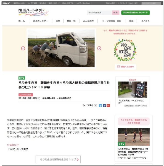Open the みんなの声 menu item
This screenshot has width=164, height=166.
[x=88, y=21]
